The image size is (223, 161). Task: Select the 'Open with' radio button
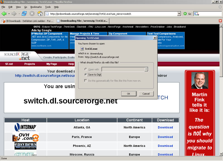[x=86, y=69]
